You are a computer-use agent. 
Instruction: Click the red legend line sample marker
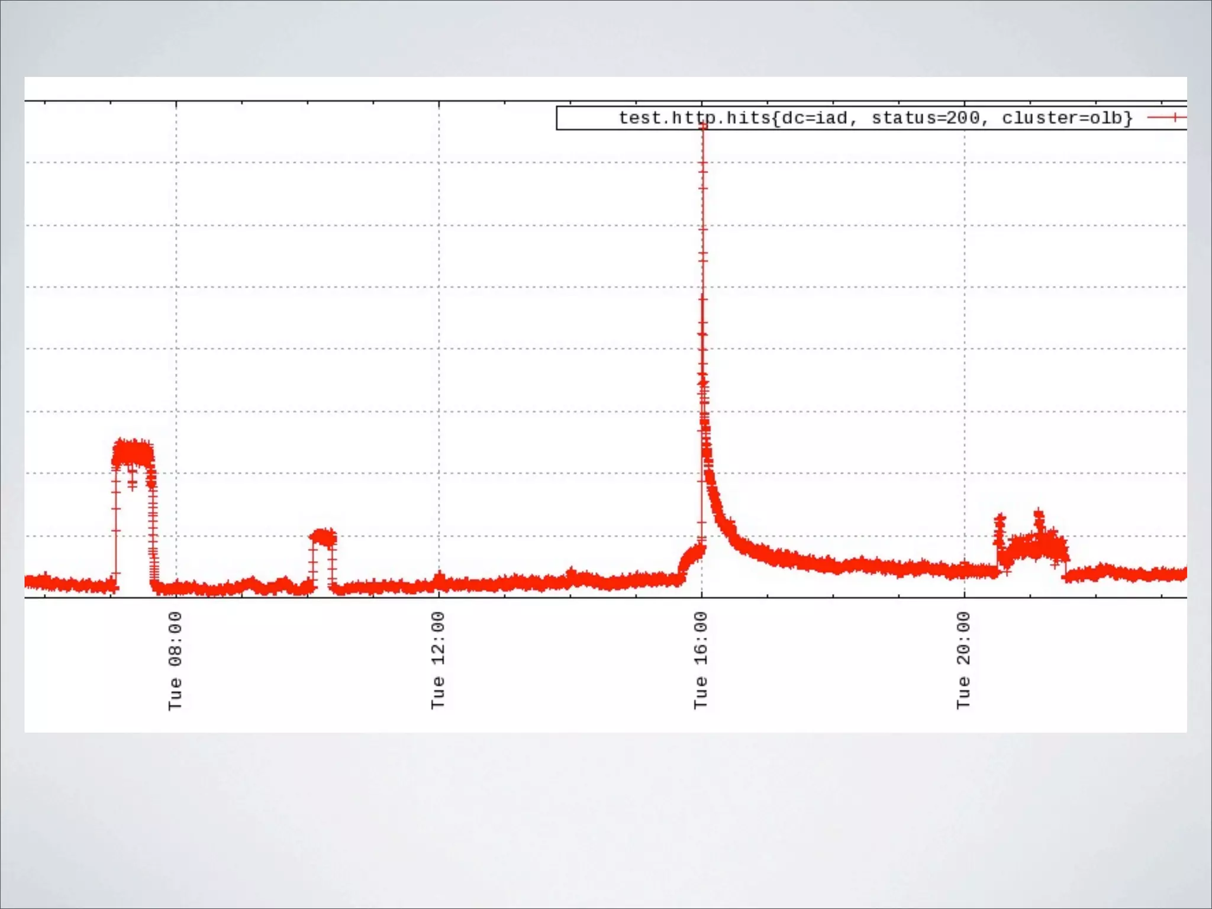point(1174,118)
